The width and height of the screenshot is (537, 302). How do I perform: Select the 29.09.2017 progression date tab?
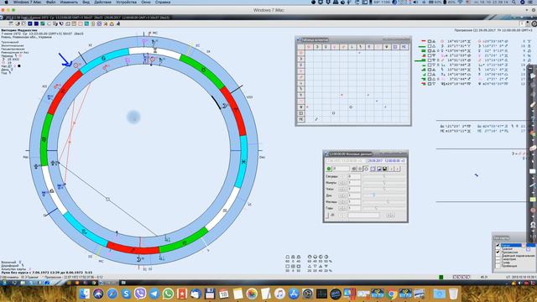pos(386,160)
